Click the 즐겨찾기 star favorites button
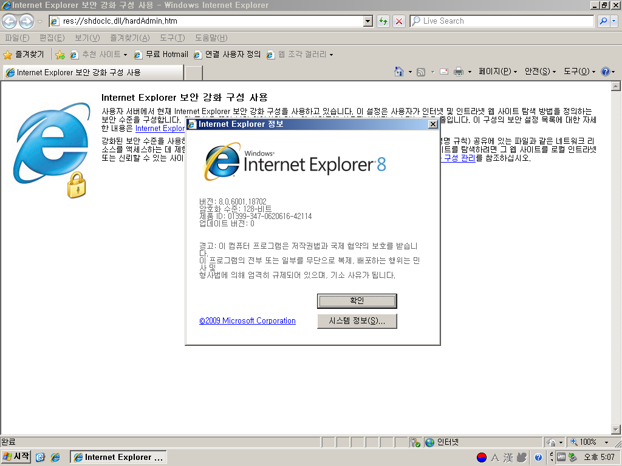 click(24, 54)
